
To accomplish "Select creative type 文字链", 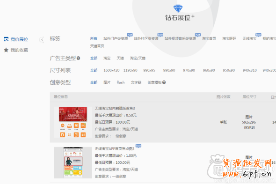I will click(x=136, y=82).
